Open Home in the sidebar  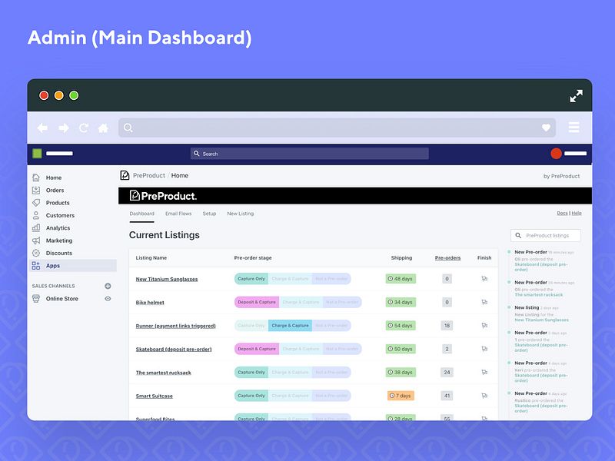point(54,177)
